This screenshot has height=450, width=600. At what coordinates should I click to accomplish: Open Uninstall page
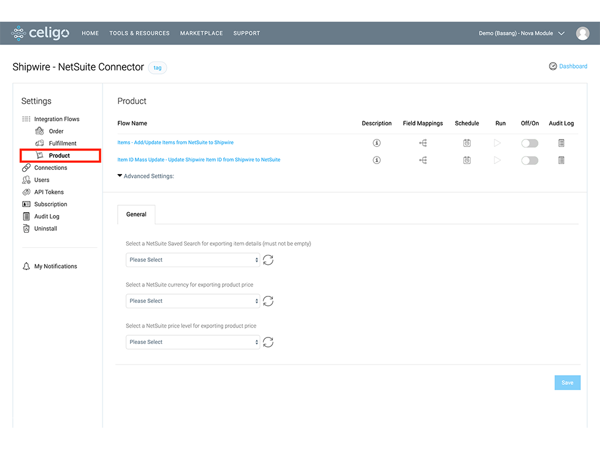click(46, 229)
